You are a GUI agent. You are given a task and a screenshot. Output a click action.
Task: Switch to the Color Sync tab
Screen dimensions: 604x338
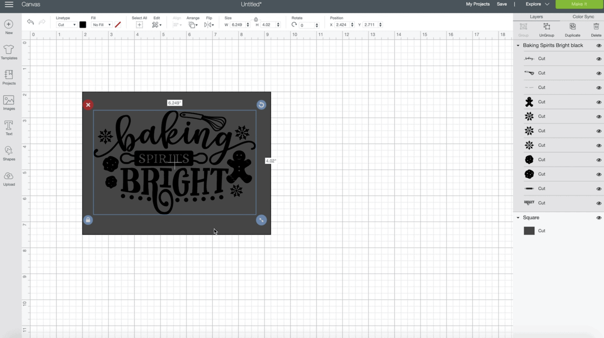[x=583, y=17]
